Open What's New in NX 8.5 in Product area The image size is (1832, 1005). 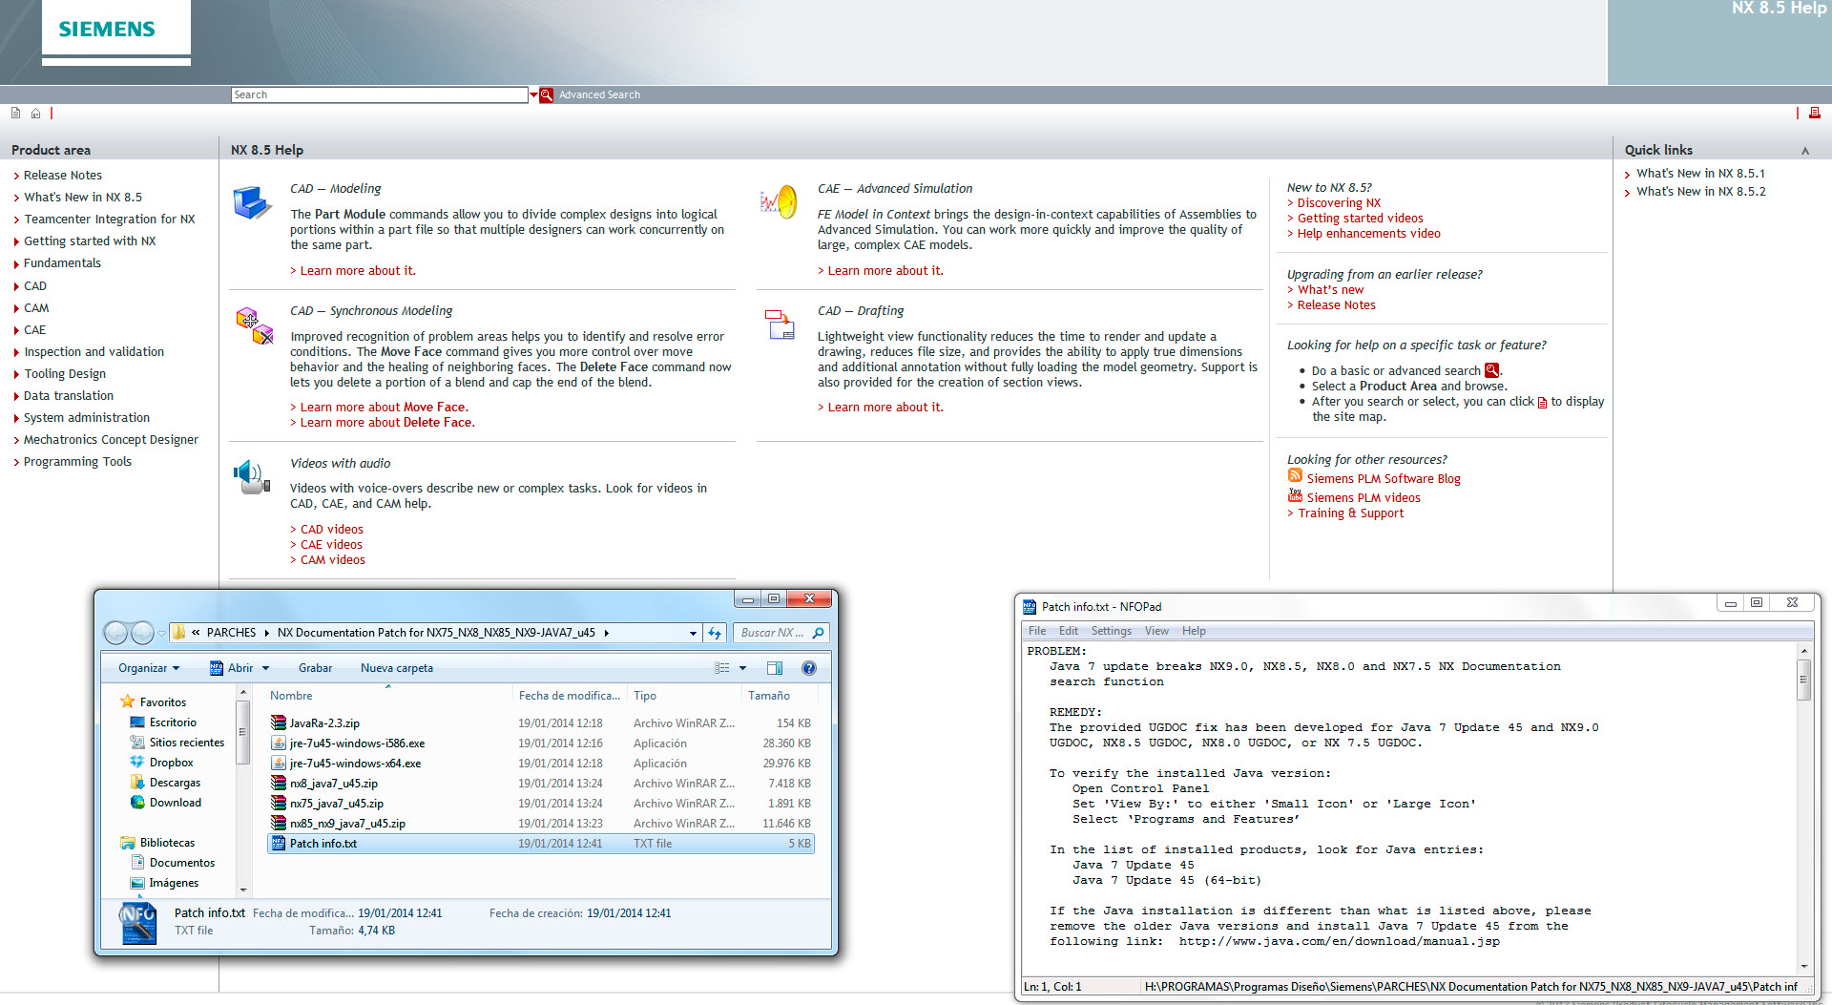[83, 197]
